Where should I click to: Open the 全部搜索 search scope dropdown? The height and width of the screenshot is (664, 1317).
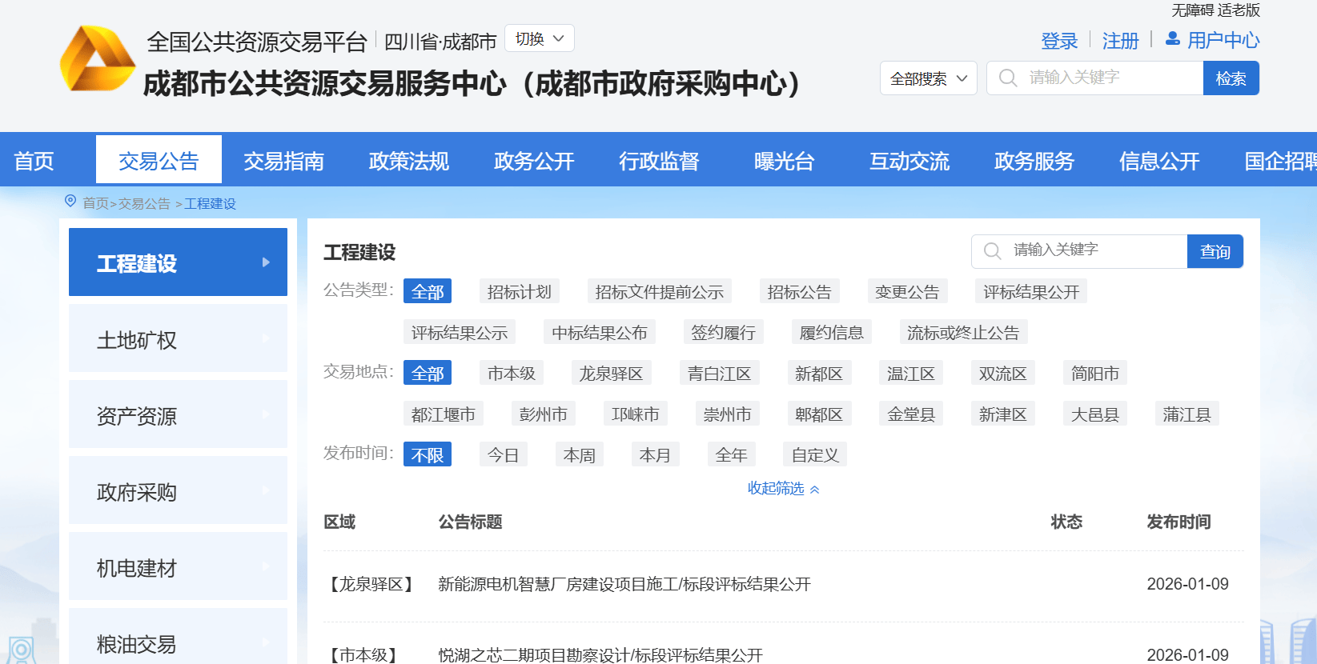(928, 78)
